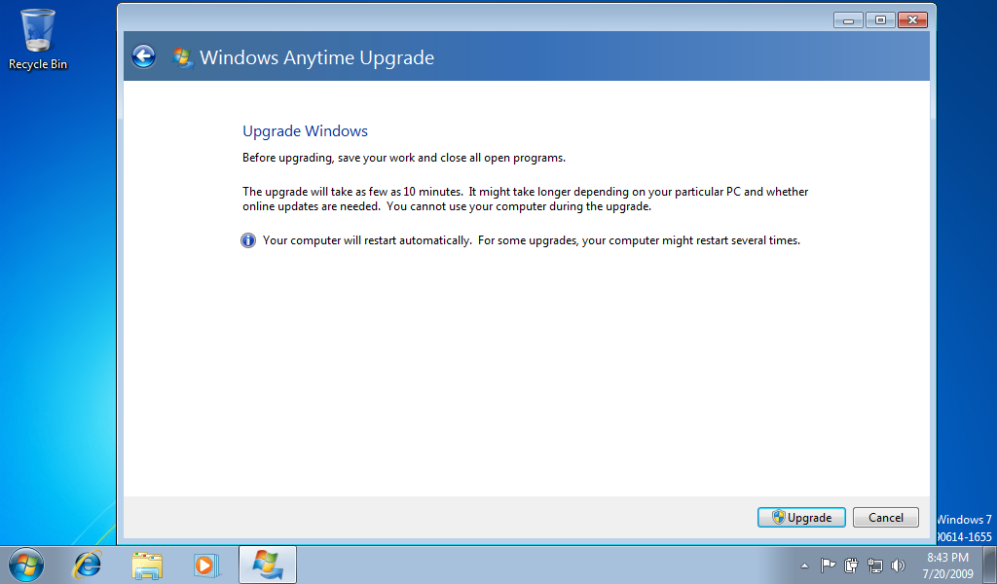Screen dimensions: 997x584
Task: Click the "Upgrade Windows" heading text
Action: [x=305, y=130]
